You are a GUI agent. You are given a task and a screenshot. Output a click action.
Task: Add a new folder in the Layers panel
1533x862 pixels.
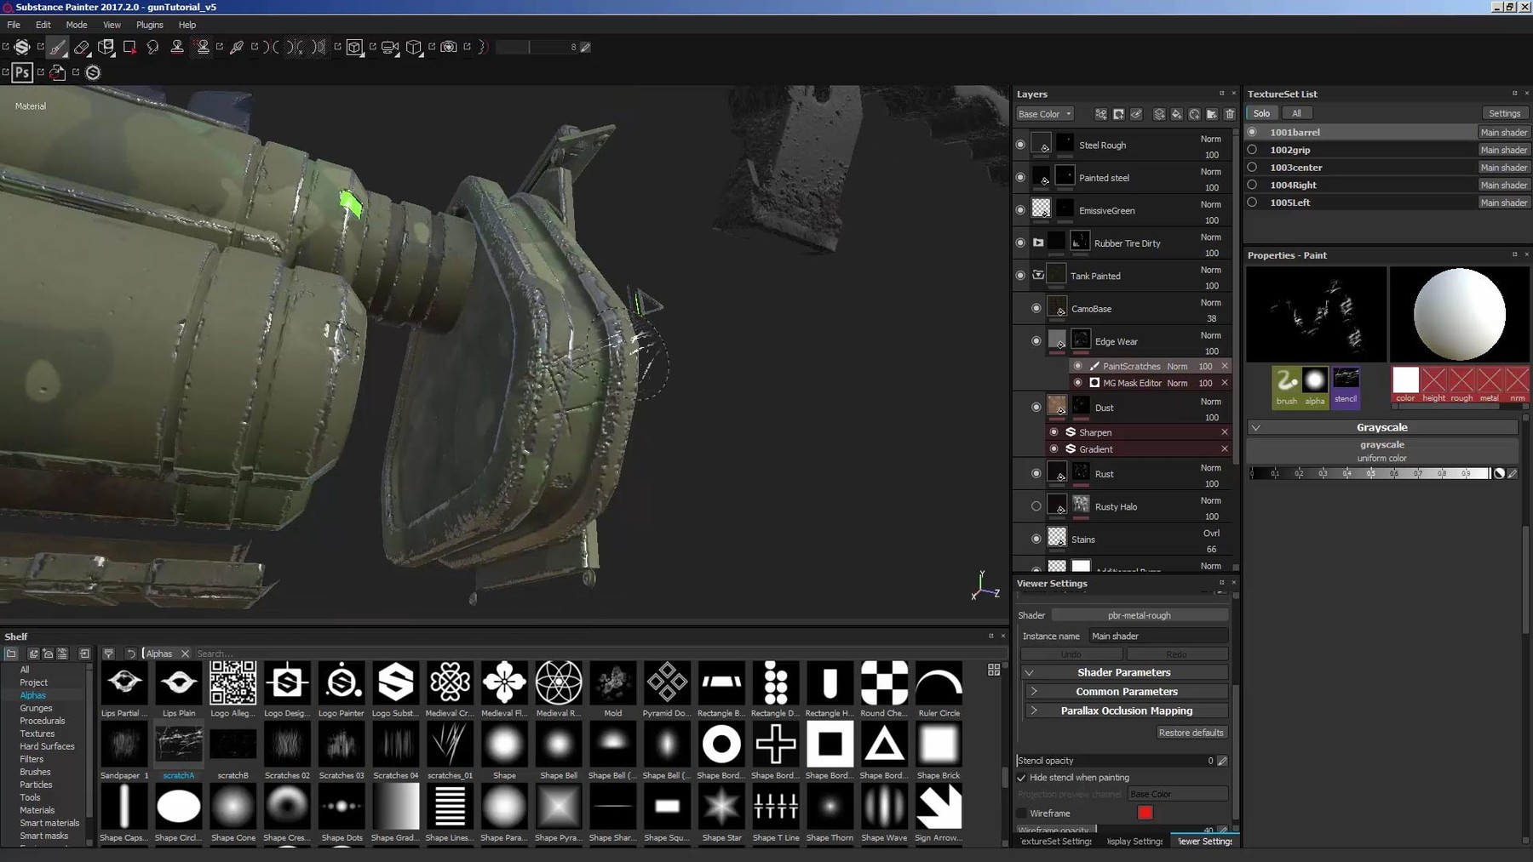point(1211,114)
